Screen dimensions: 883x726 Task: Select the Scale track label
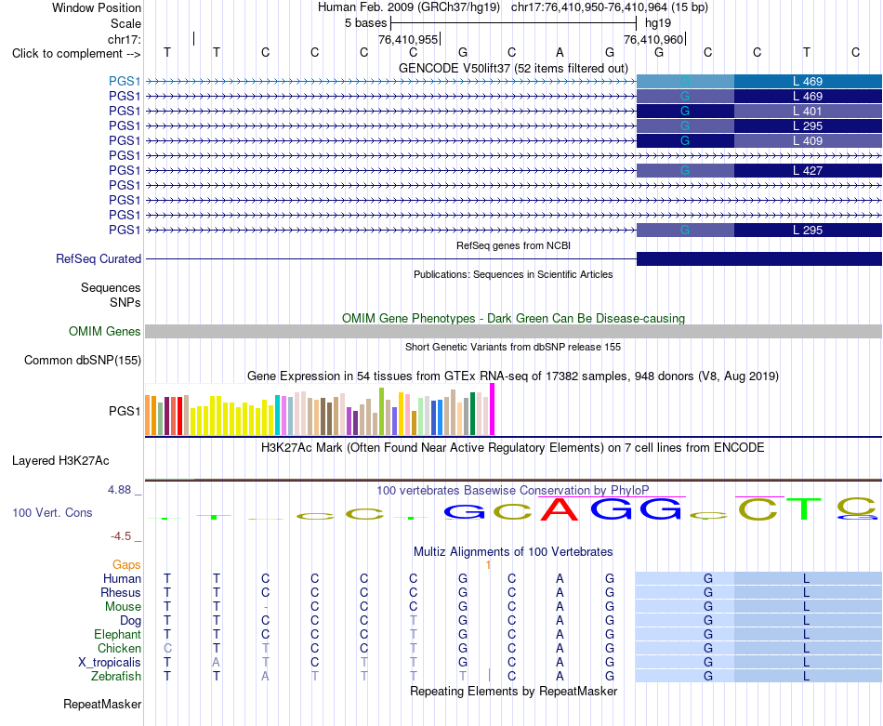click(125, 23)
